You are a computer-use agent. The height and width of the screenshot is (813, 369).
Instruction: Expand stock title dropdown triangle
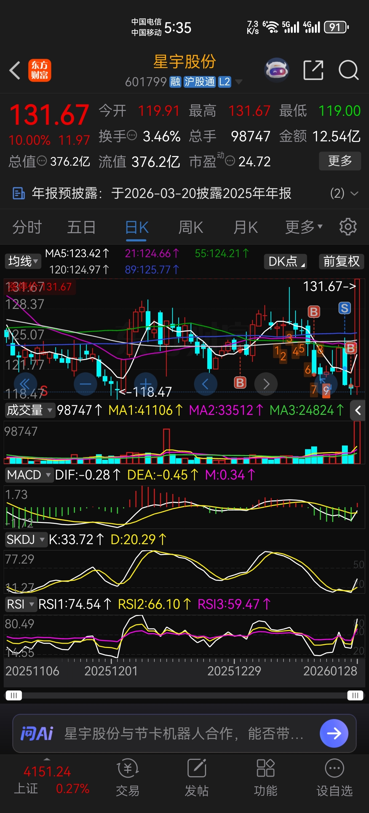pyautogui.click(x=239, y=82)
